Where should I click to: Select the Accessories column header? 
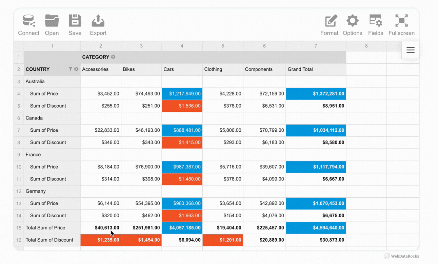click(95, 69)
